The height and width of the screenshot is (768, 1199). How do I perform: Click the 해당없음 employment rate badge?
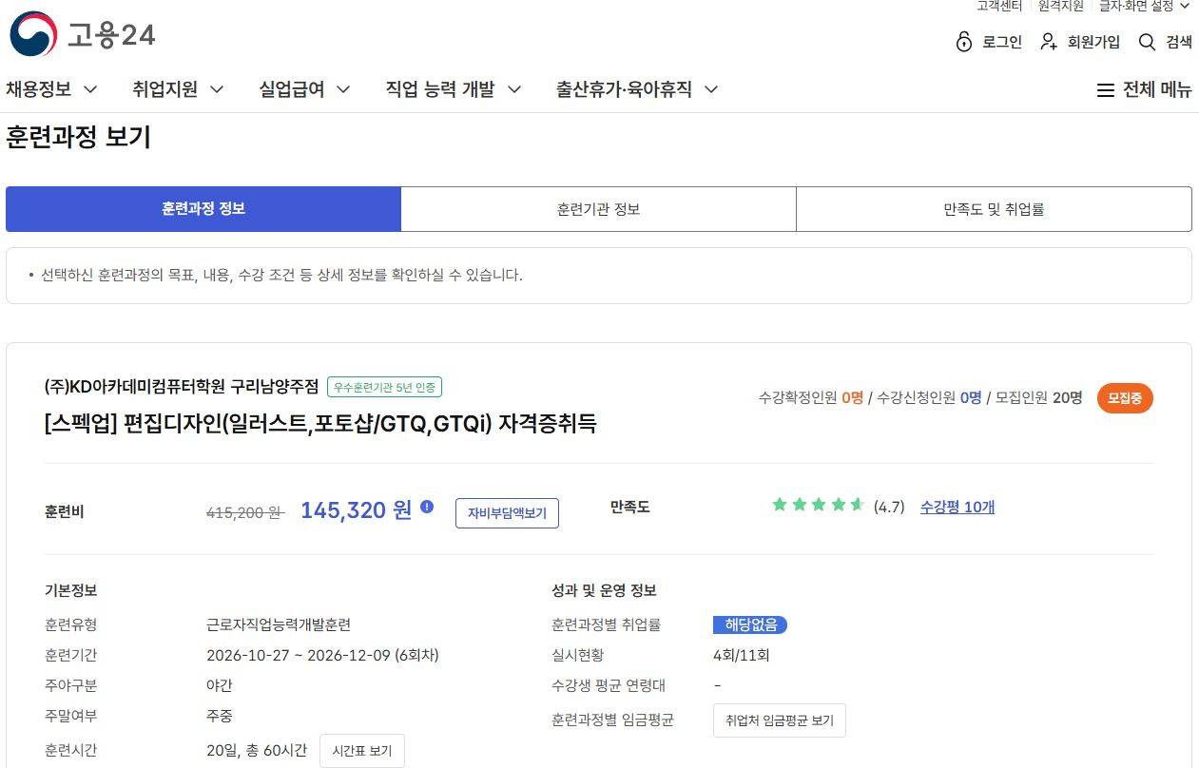(750, 624)
